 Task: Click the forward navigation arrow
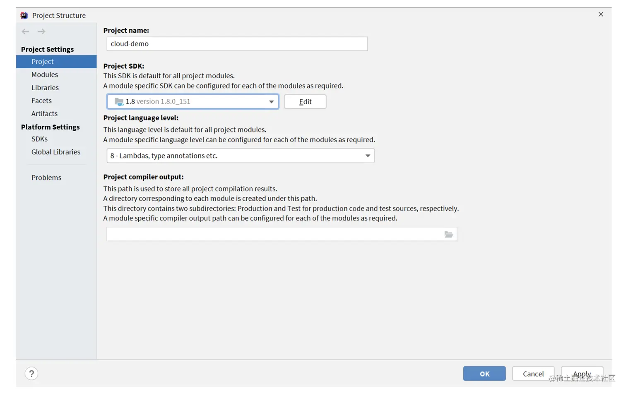(x=41, y=31)
